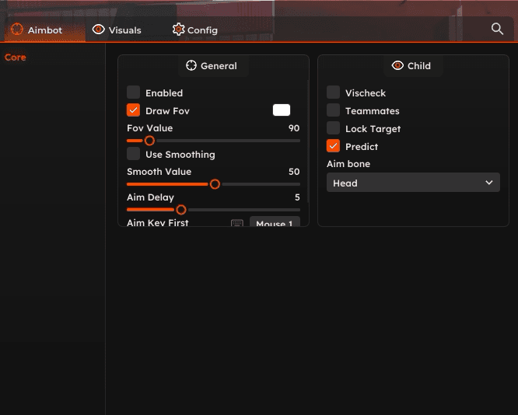Image resolution: width=518 pixels, height=415 pixels.
Task: Click the Config gear icon
Action: pyautogui.click(x=178, y=30)
